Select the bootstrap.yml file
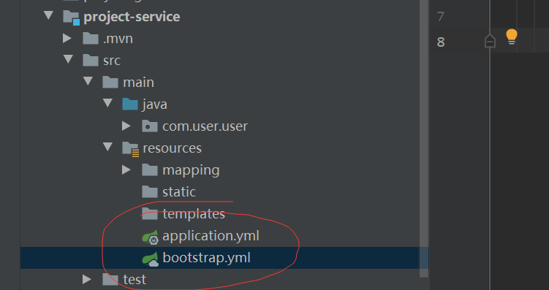The height and width of the screenshot is (290, 549). [x=207, y=258]
